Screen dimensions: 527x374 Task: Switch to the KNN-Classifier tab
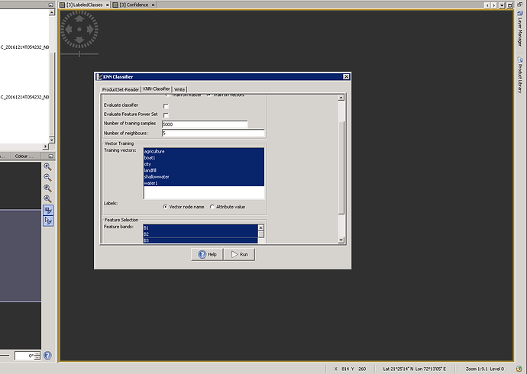(x=157, y=89)
